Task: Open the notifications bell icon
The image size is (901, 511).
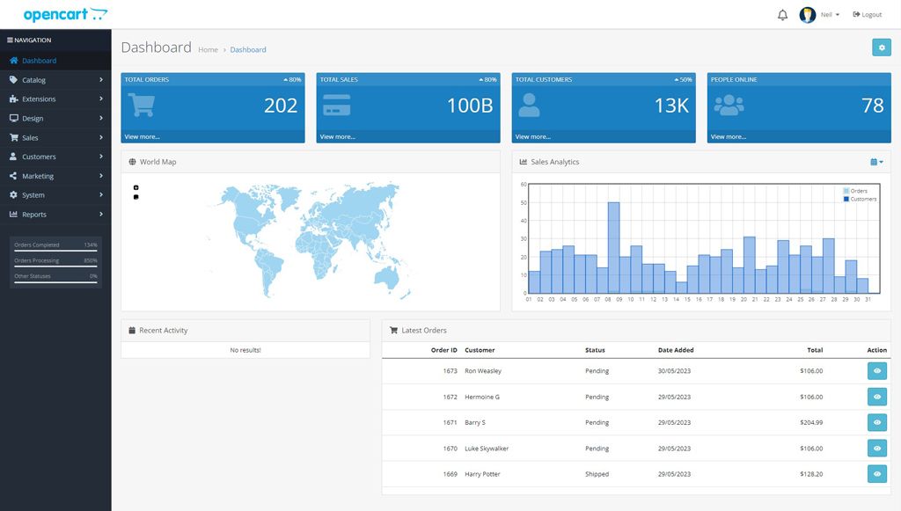Action: tap(782, 15)
